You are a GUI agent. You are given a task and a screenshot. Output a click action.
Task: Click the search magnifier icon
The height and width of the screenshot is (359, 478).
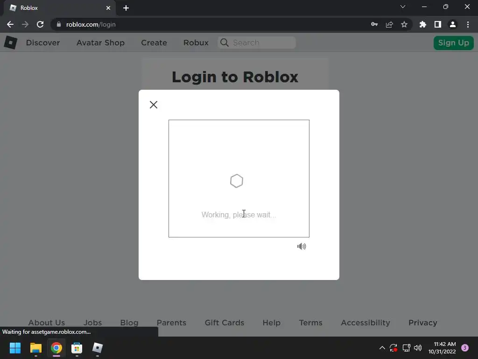pos(225,43)
